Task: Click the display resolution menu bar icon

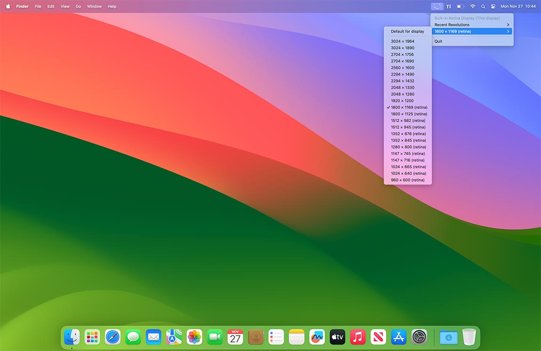Action: click(x=437, y=7)
